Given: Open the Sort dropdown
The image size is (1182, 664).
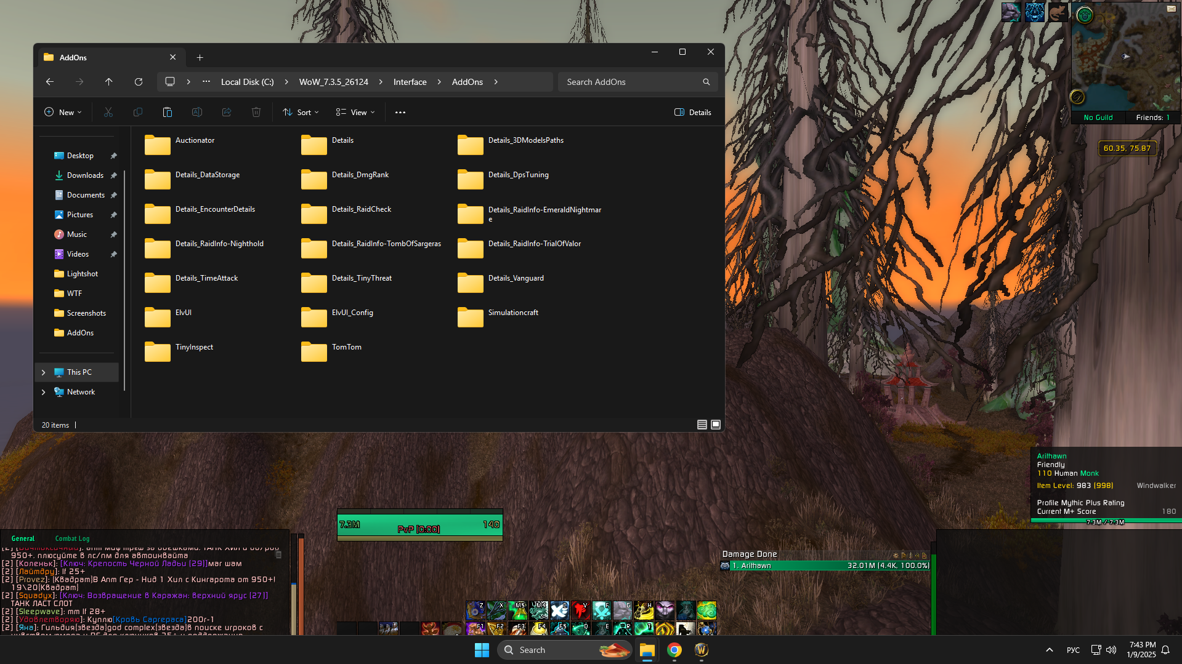Looking at the screenshot, I should [301, 112].
